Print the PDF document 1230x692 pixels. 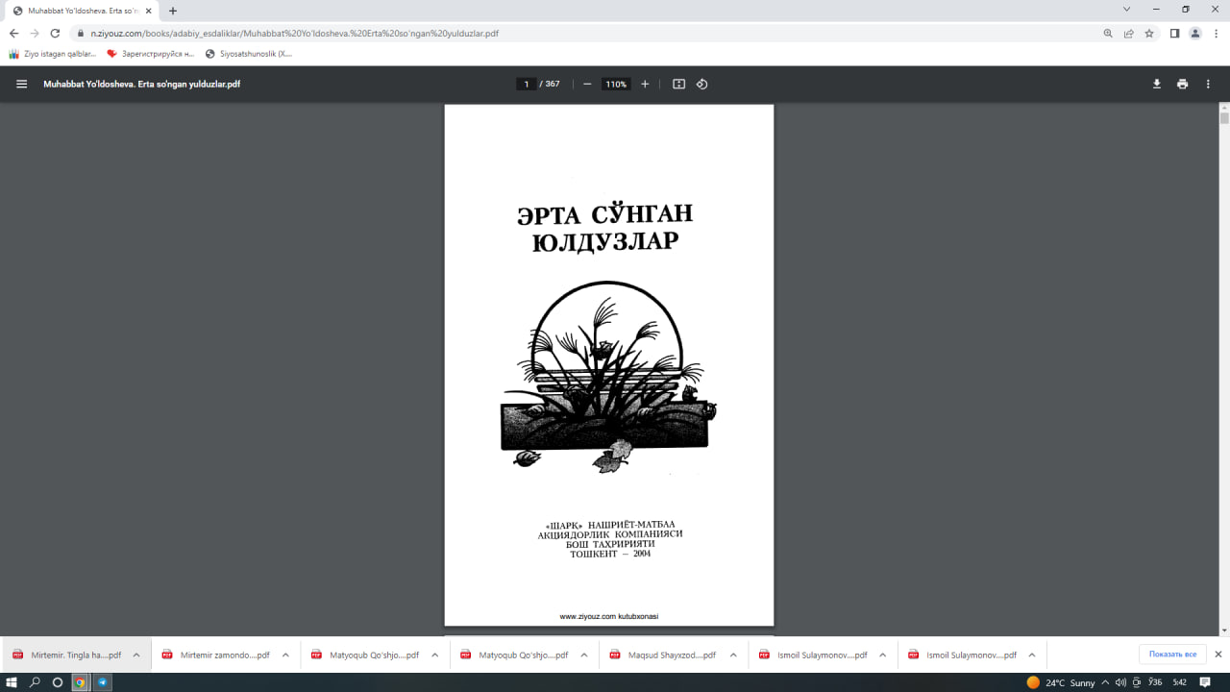[x=1182, y=84]
